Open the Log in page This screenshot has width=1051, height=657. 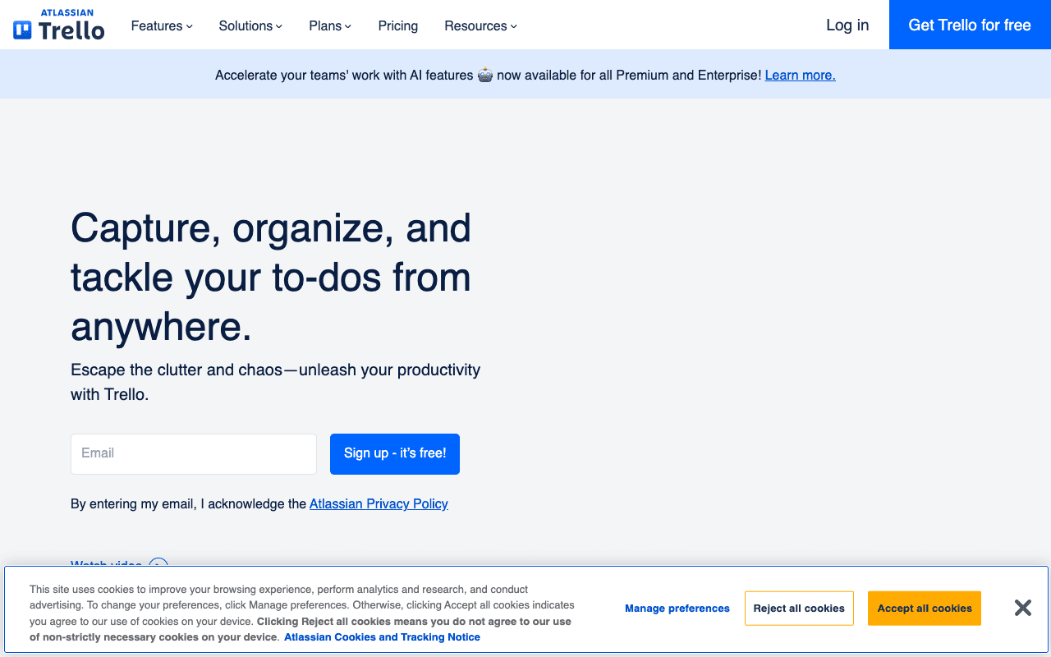coord(847,25)
